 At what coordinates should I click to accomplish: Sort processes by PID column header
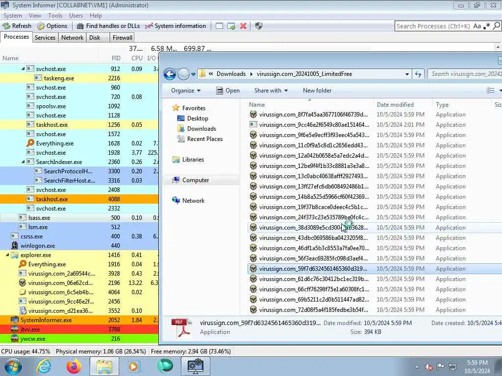click(116, 58)
